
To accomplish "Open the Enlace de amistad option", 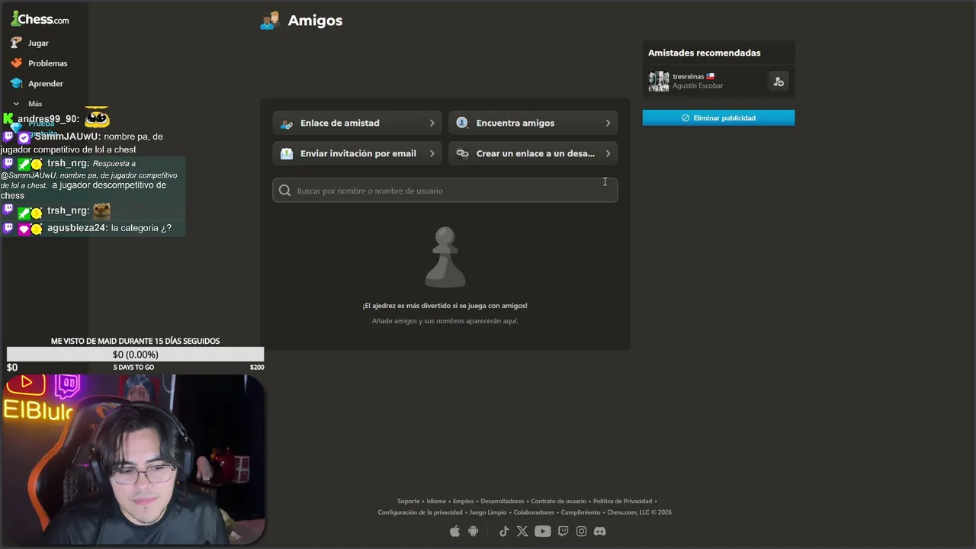I will (357, 123).
